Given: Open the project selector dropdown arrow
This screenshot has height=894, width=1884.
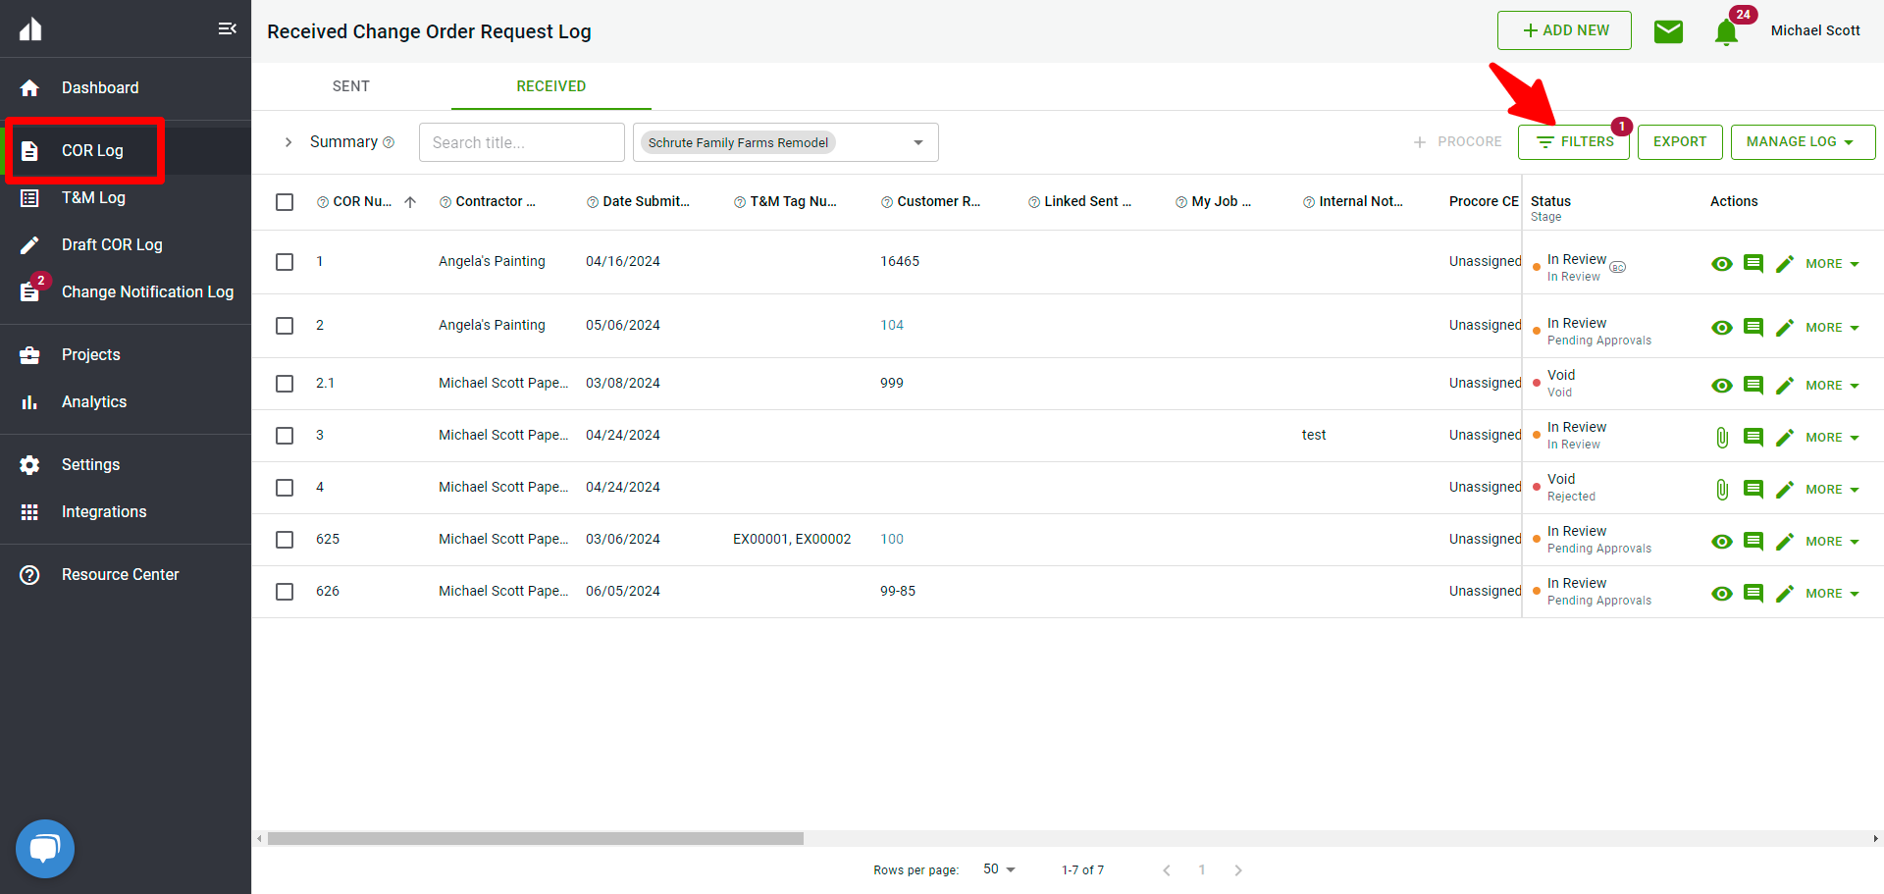Looking at the screenshot, I should (x=918, y=143).
